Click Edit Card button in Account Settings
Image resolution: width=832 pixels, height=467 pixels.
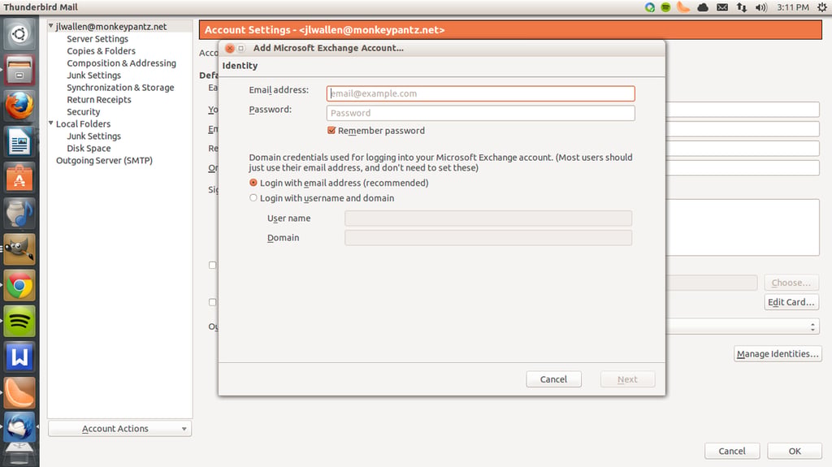pyautogui.click(x=791, y=302)
